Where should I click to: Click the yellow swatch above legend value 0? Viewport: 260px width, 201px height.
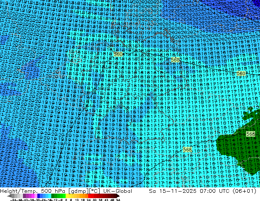[67, 196]
